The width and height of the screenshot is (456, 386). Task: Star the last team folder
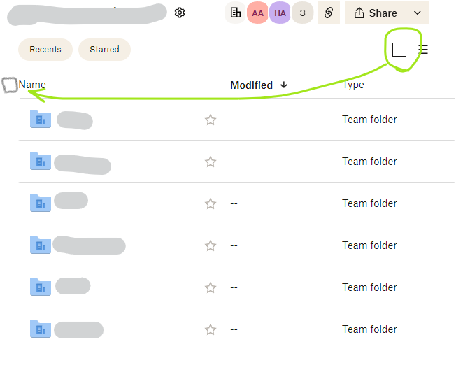click(211, 329)
